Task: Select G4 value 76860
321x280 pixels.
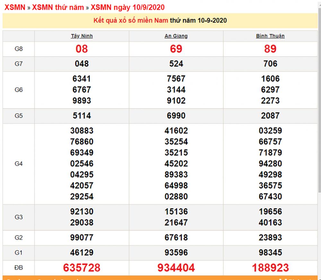Action: pos(82,142)
